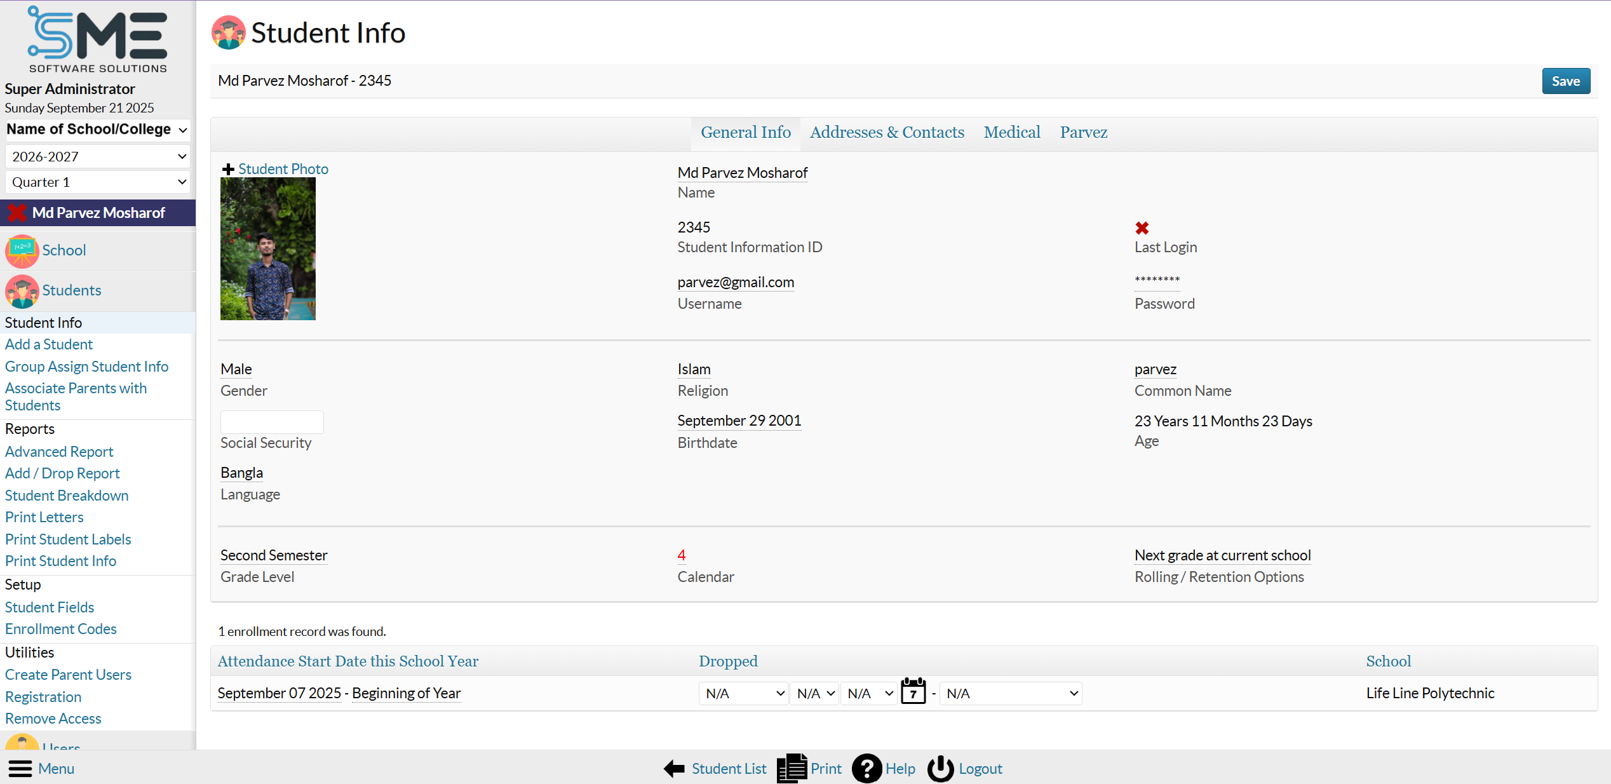The image size is (1611, 784).
Task: Open the first Dropped N/A month dropdown
Action: 743,694
